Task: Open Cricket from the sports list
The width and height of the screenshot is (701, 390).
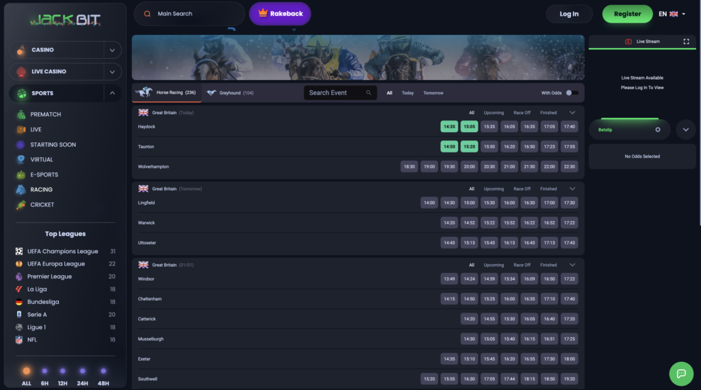Action: pyautogui.click(x=42, y=205)
